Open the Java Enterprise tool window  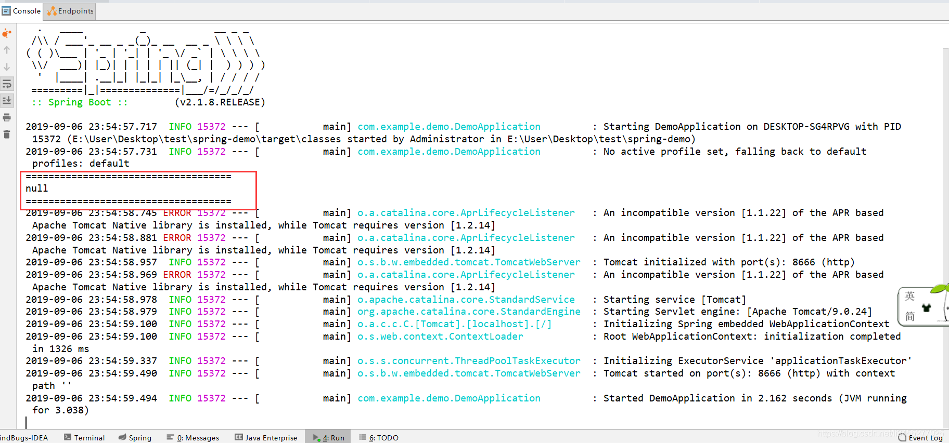coord(266,438)
